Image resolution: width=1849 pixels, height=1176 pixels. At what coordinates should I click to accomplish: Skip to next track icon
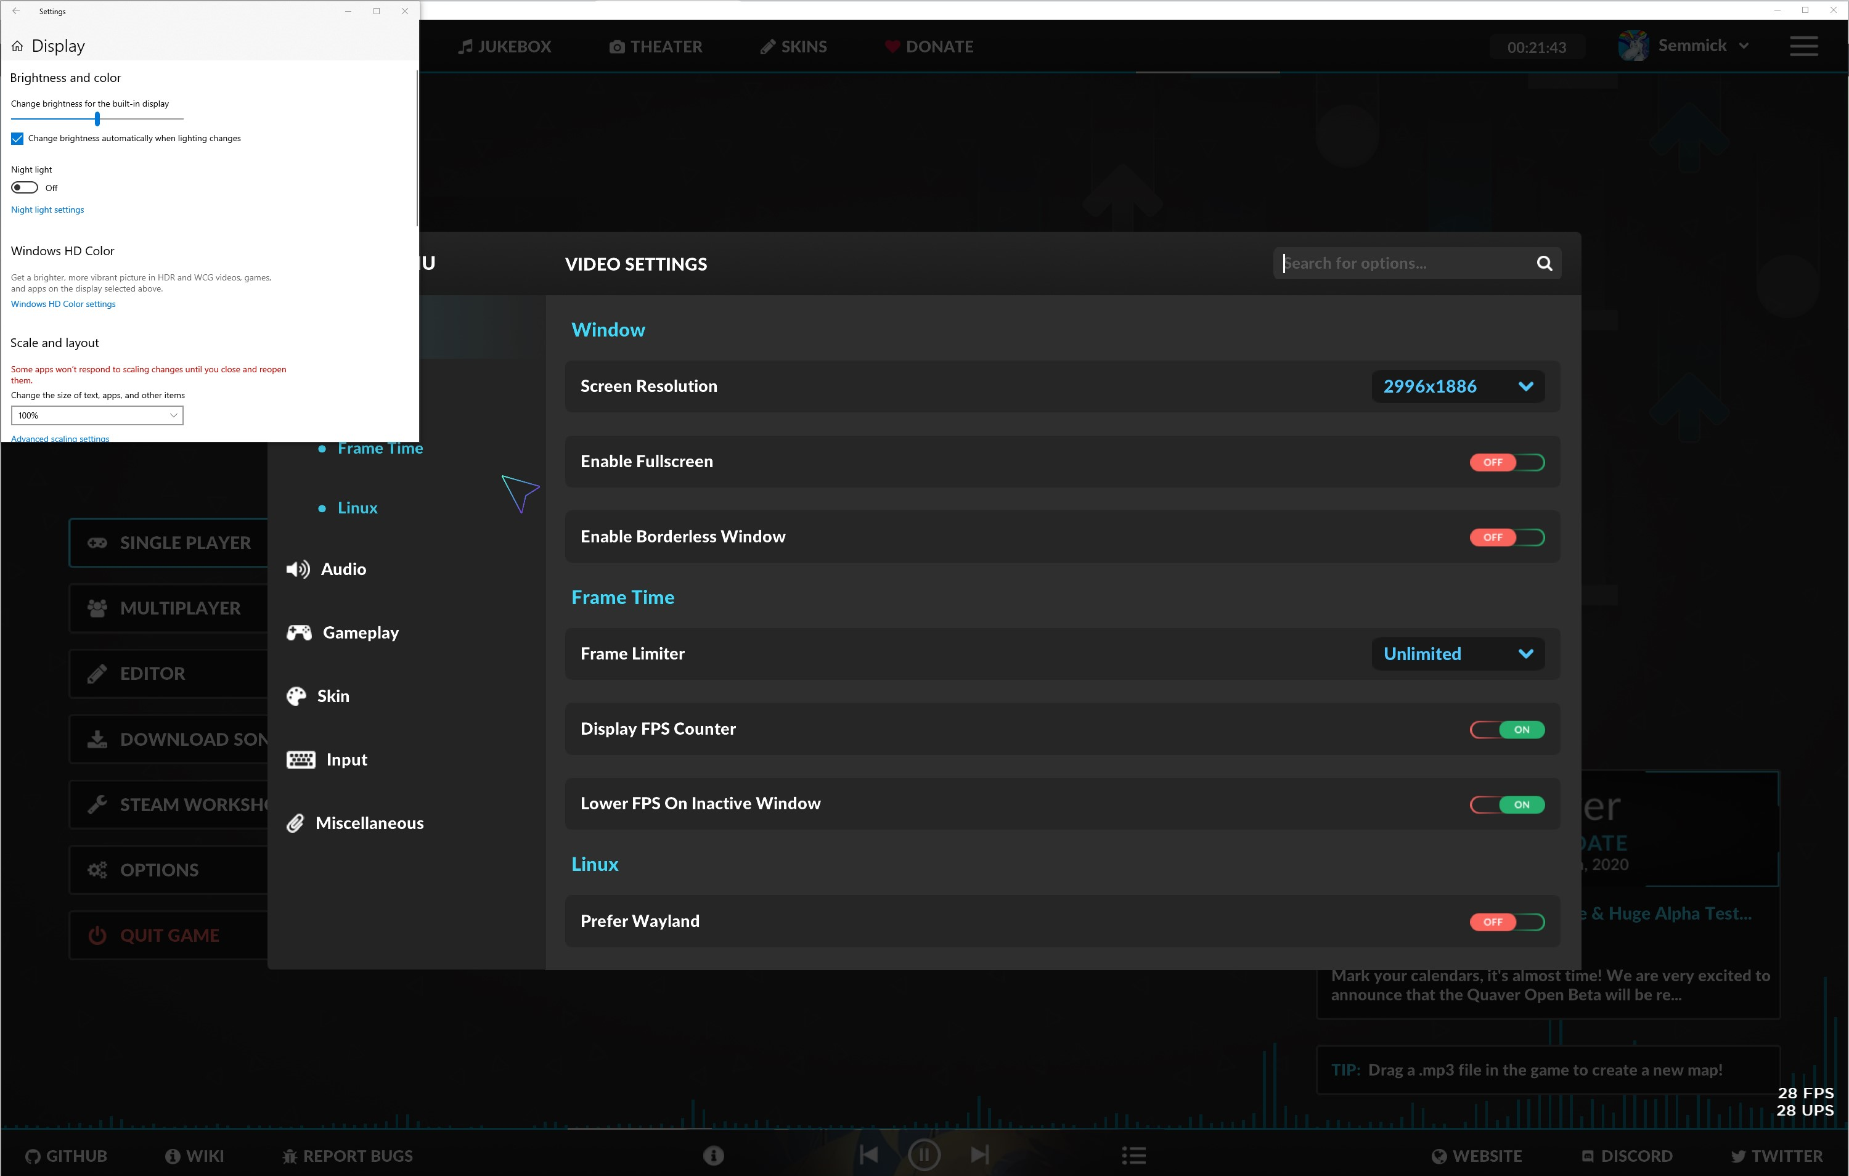click(x=980, y=1154)
